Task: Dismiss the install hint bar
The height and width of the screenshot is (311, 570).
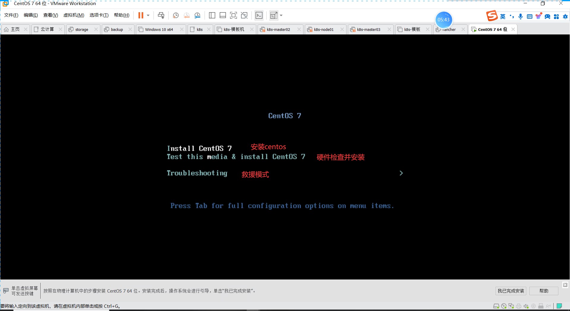Action: pos(565,285)
